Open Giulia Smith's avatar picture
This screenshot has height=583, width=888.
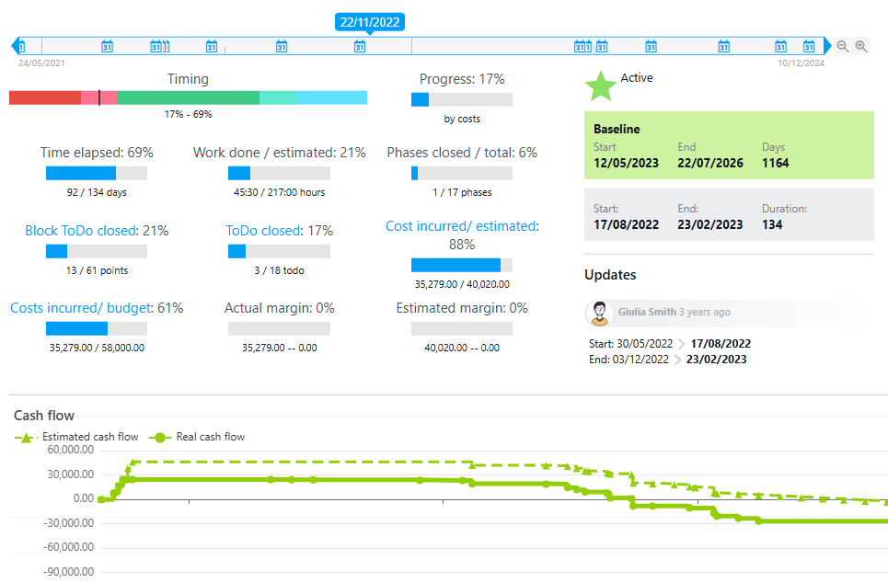click(599, 313)
